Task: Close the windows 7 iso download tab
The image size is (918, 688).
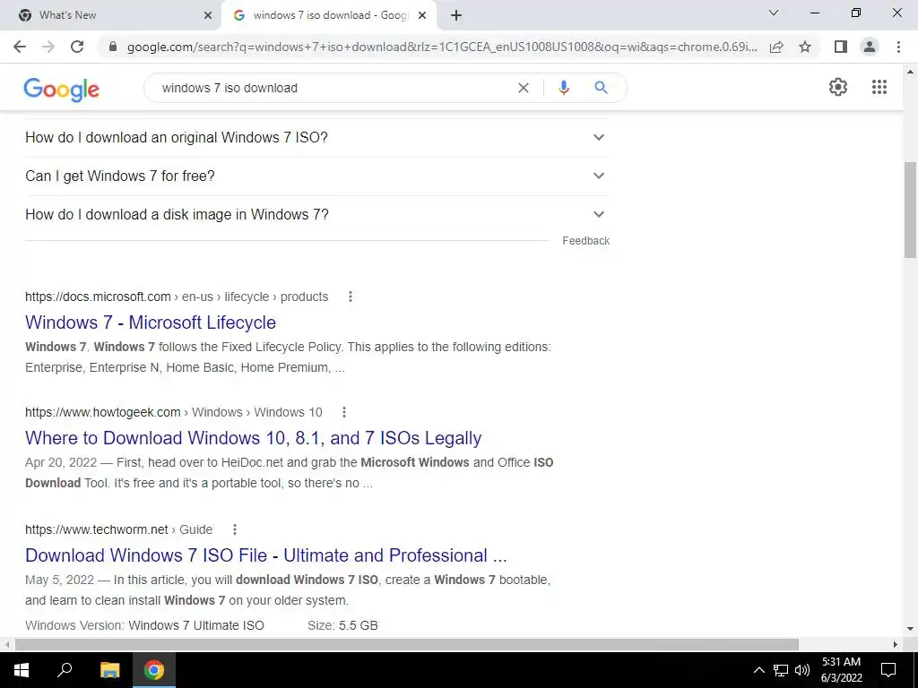Action: tap(422, 16)
